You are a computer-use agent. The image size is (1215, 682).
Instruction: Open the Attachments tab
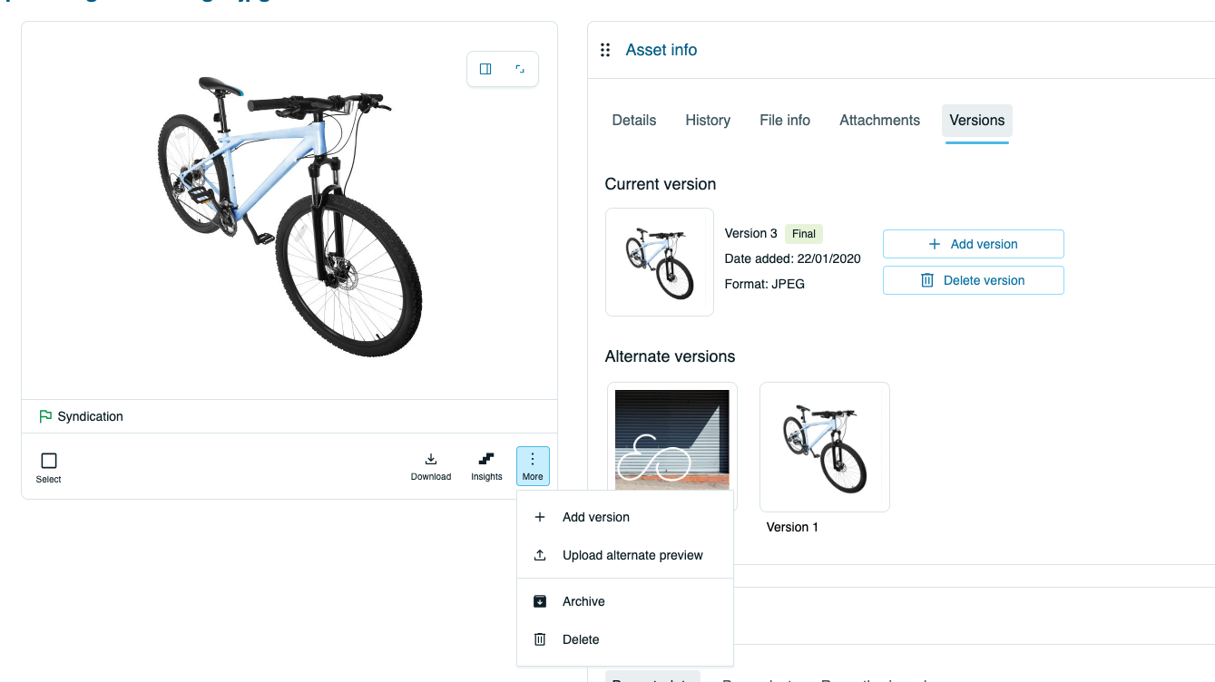coord(880,121)
